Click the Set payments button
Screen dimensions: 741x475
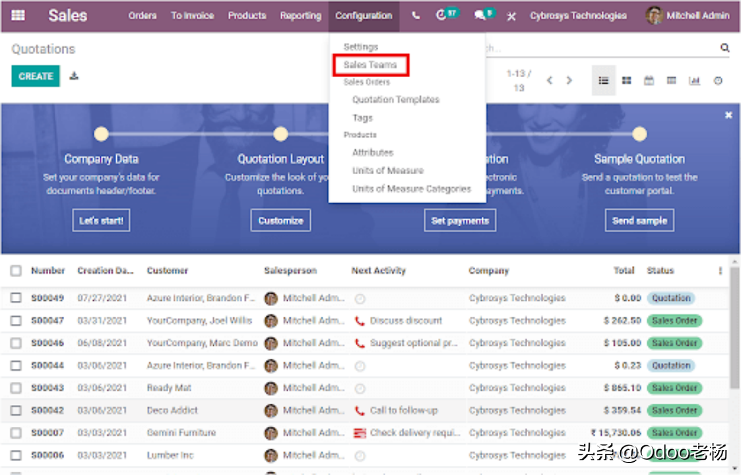(460, 220)
